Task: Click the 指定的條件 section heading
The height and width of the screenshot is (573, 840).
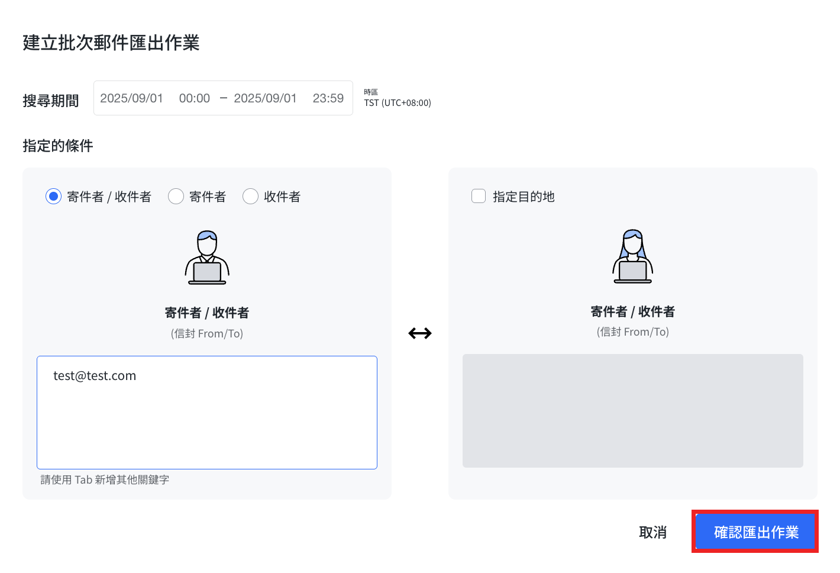Action: click(58, 146)
